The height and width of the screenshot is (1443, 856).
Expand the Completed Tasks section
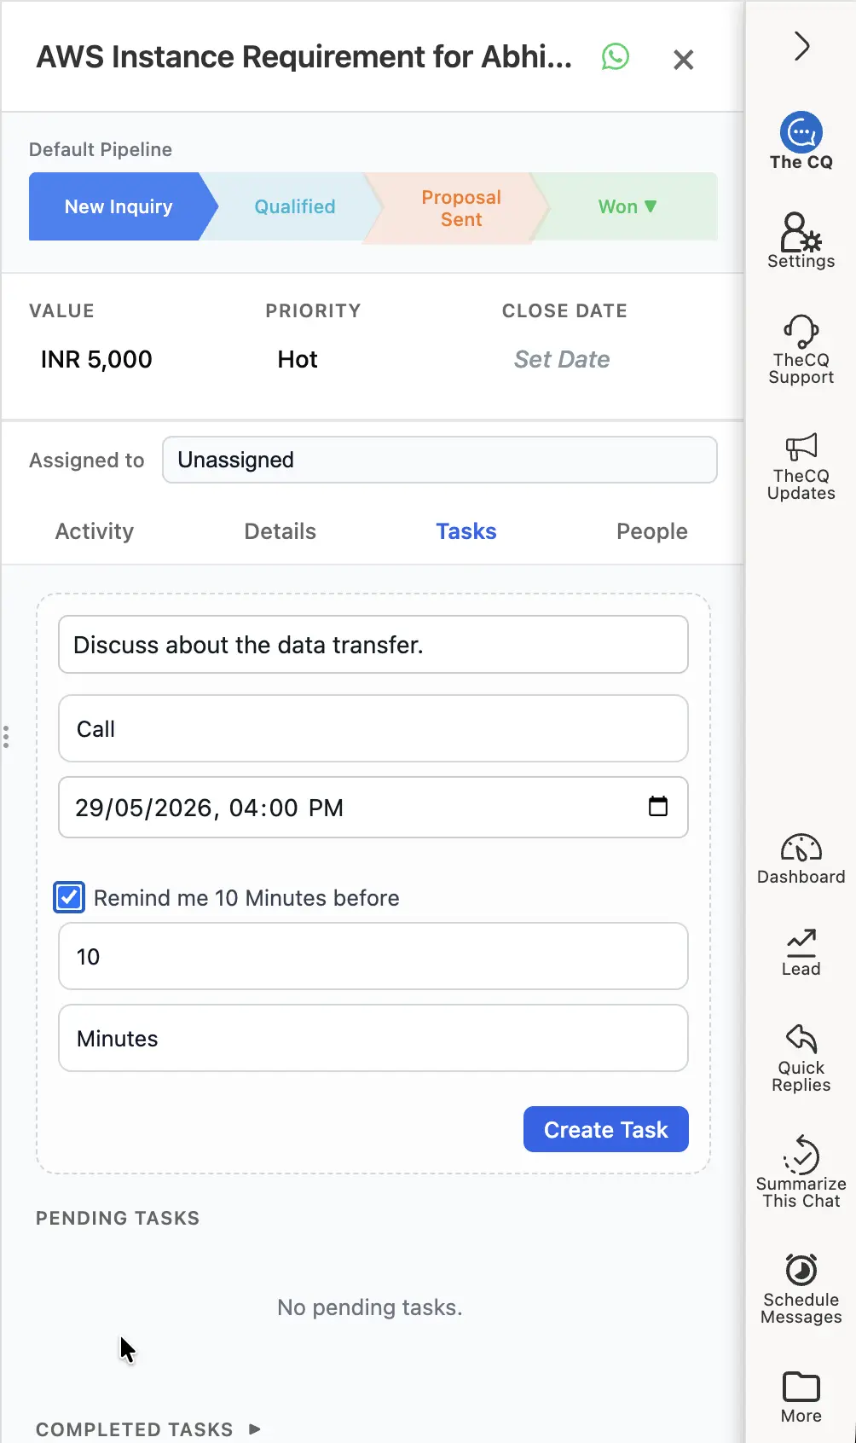(x=148, y=1429)
